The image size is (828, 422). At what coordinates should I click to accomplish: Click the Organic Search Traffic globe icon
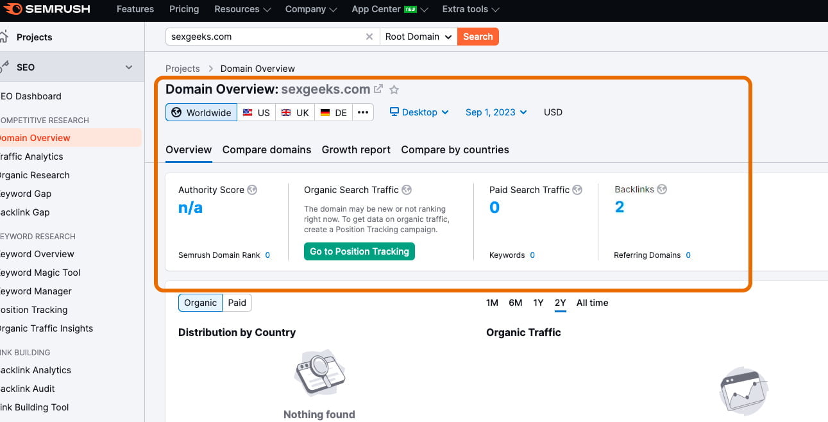407,190
